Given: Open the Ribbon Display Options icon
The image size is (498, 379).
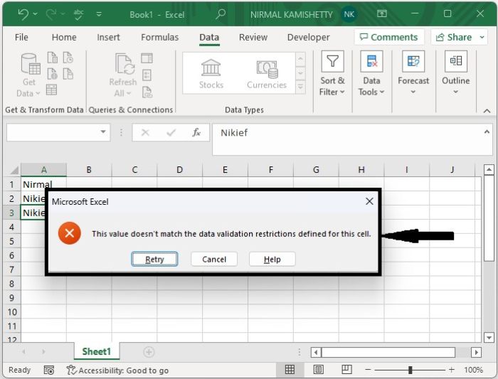Looking at the screenshot, I should 382,14.
